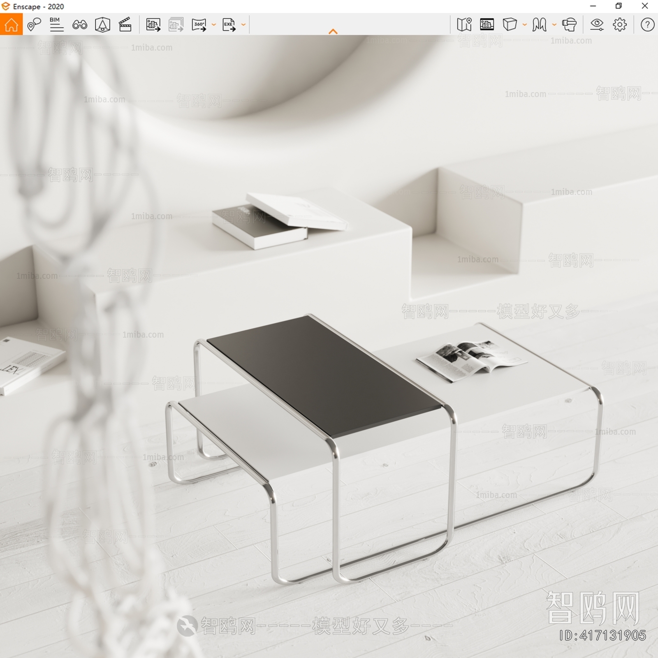Take a screenshot render

pyautogui.click(x=153, y=25)
